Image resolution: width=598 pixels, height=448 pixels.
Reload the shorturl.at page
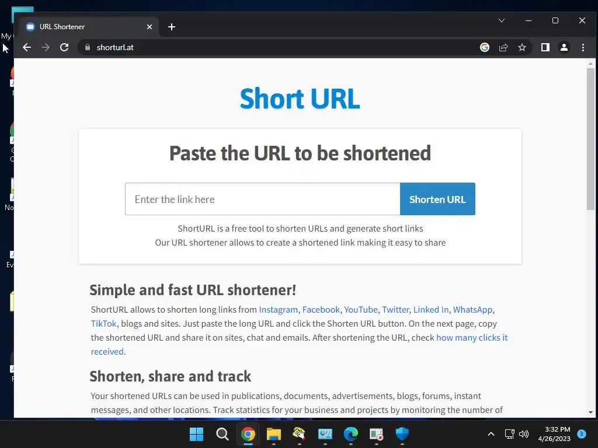[x=64, y=47]
